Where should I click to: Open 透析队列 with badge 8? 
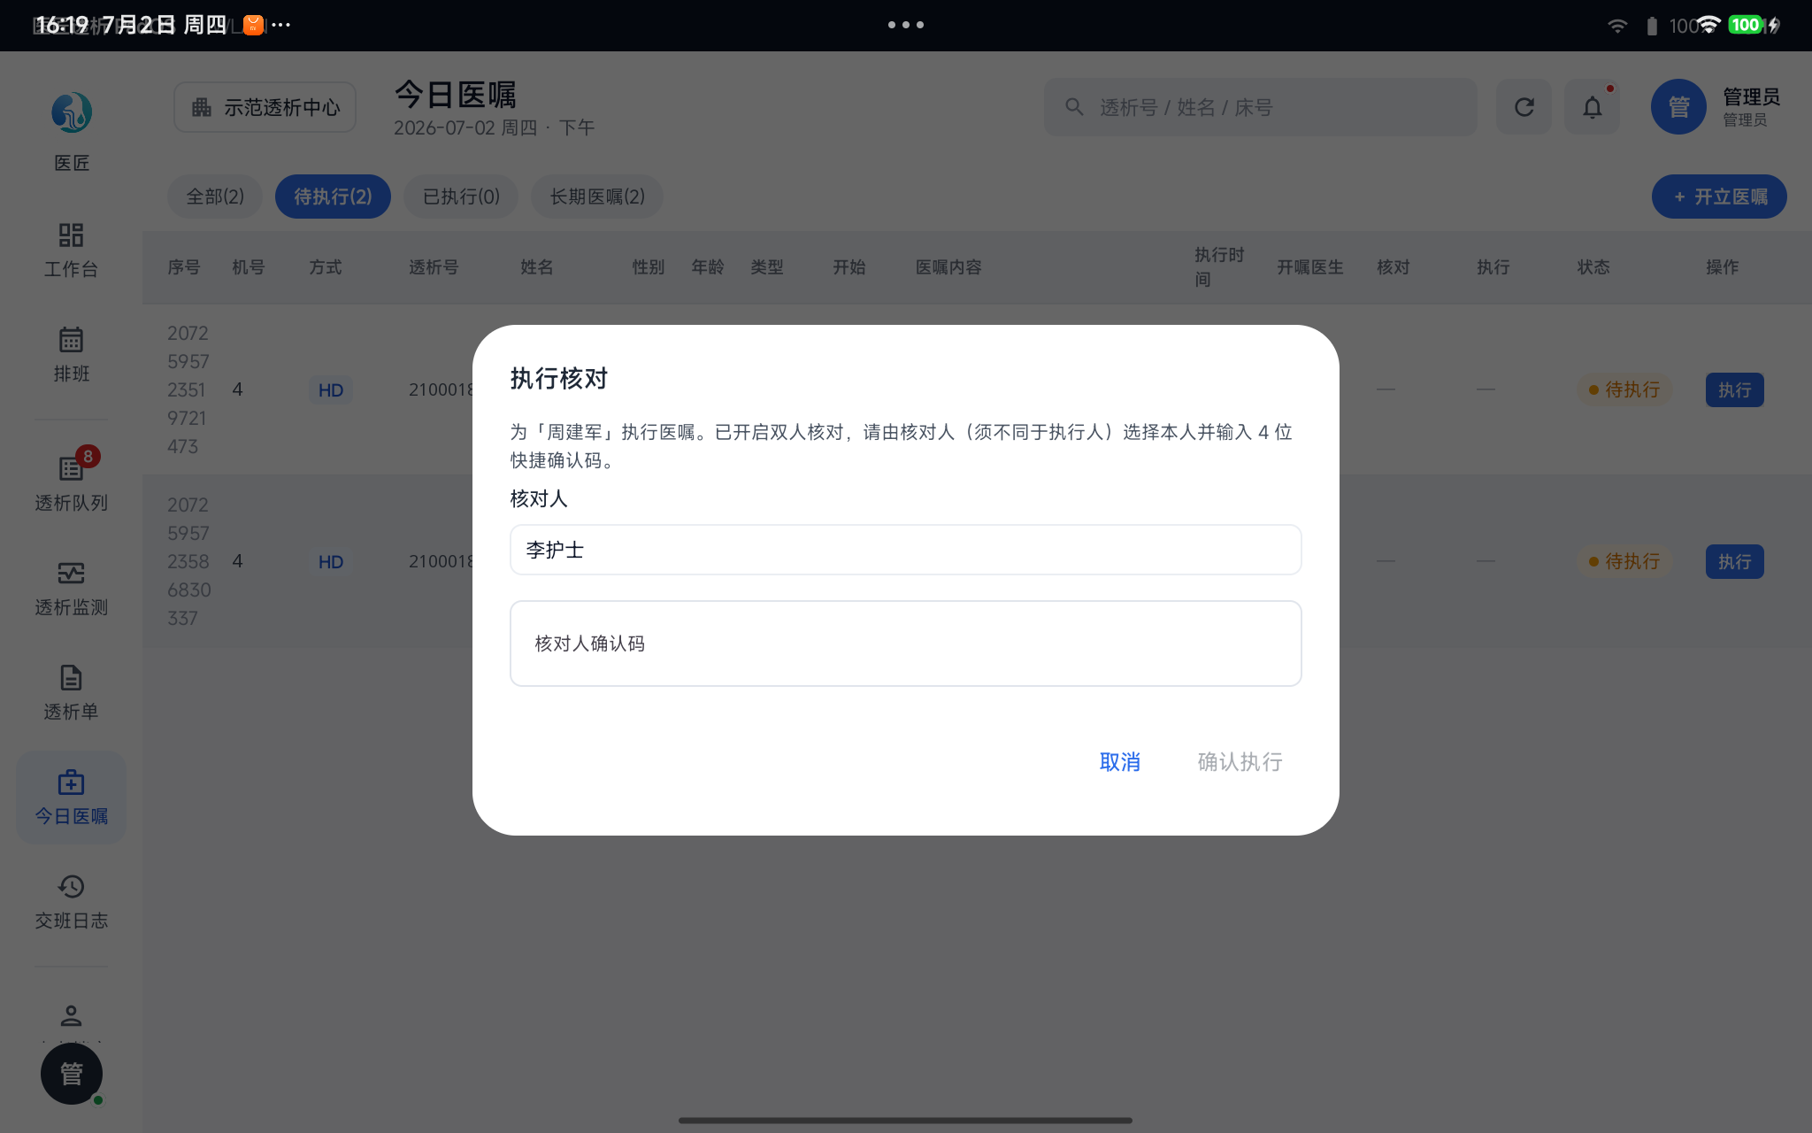72,482
